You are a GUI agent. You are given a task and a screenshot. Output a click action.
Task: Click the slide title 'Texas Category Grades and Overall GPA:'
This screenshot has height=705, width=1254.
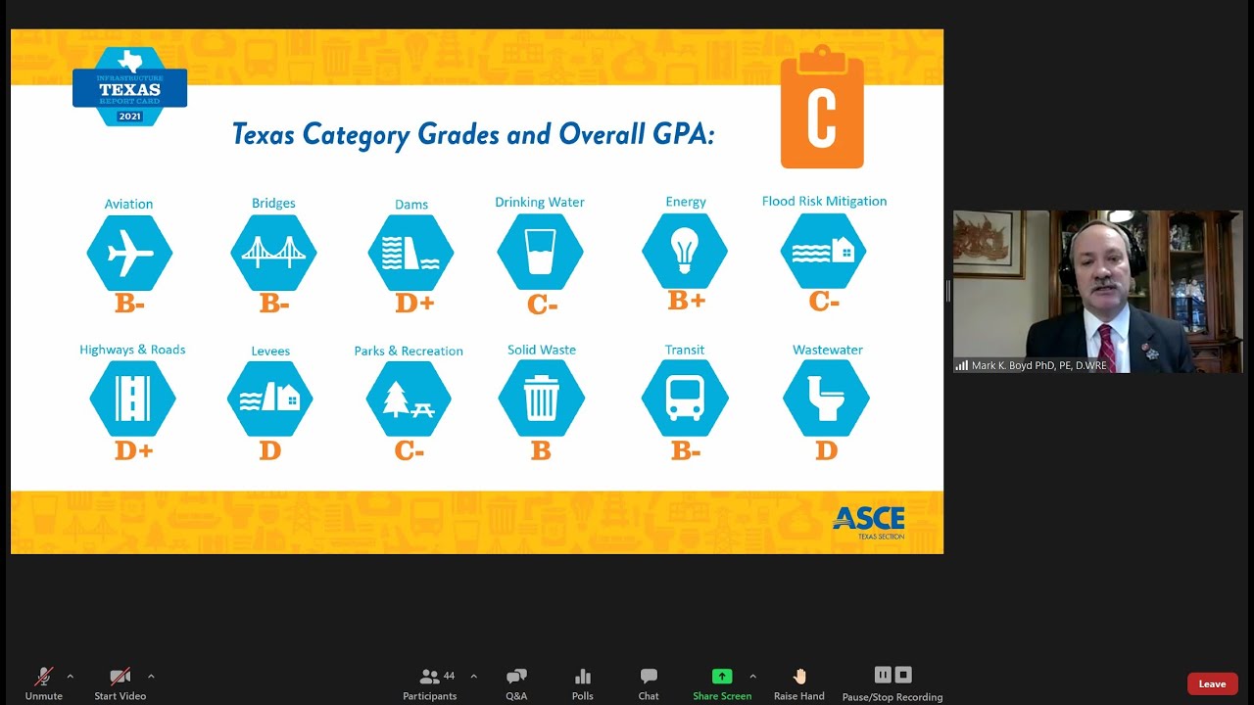coord(473,134)
